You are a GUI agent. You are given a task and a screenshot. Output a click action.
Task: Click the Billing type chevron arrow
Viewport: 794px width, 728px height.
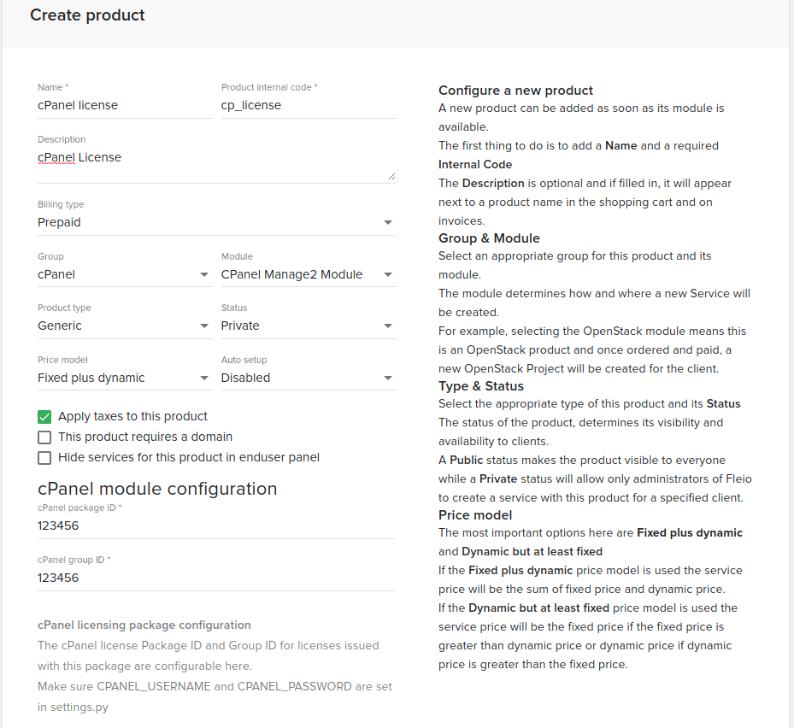coord(389,222)
